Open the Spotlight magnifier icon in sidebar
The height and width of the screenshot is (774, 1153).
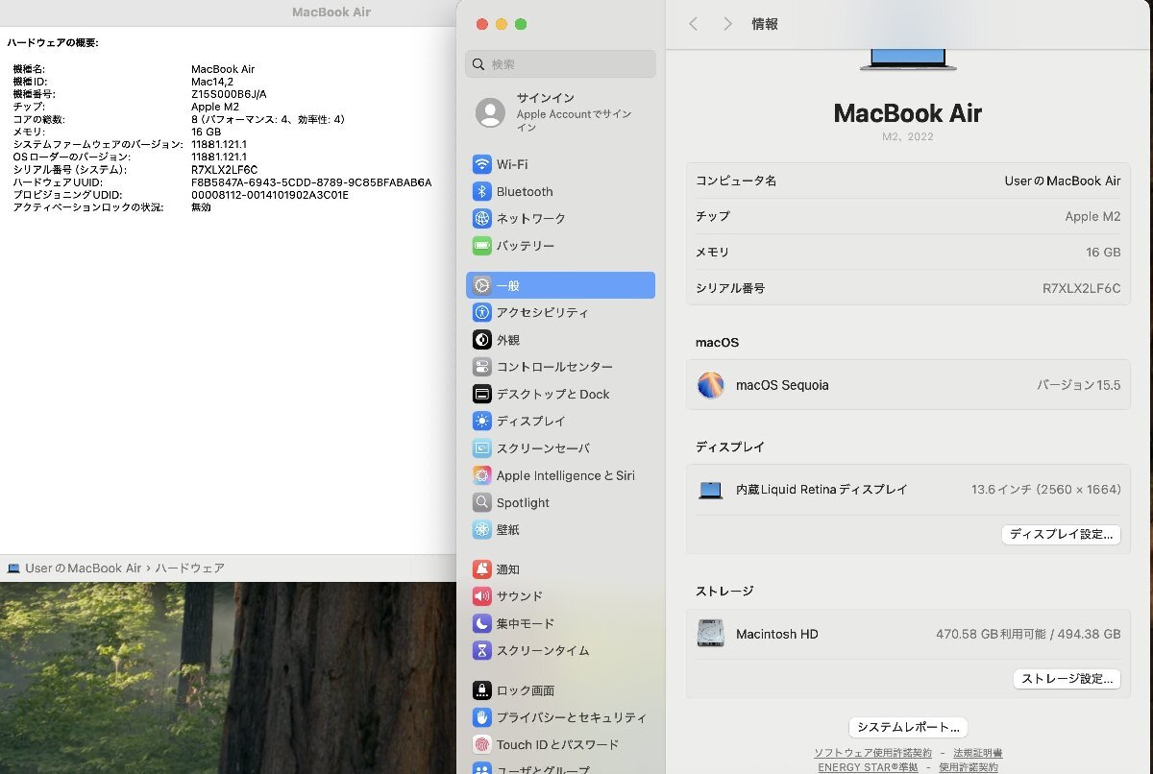[x=482, y=502]
